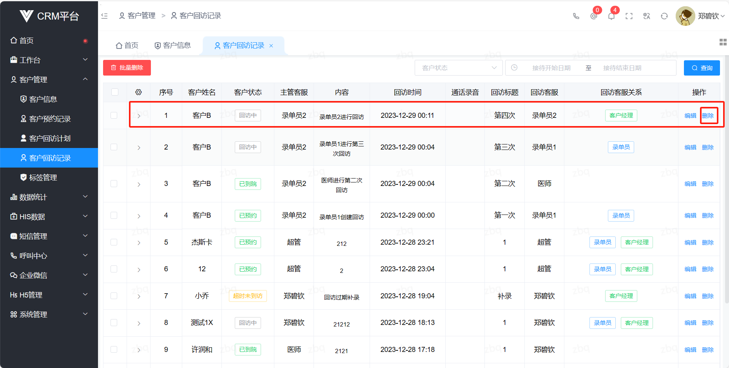Click the 批量删除 button

[x=127, y=68]
